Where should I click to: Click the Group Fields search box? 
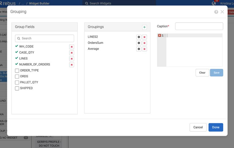point(45,39)
